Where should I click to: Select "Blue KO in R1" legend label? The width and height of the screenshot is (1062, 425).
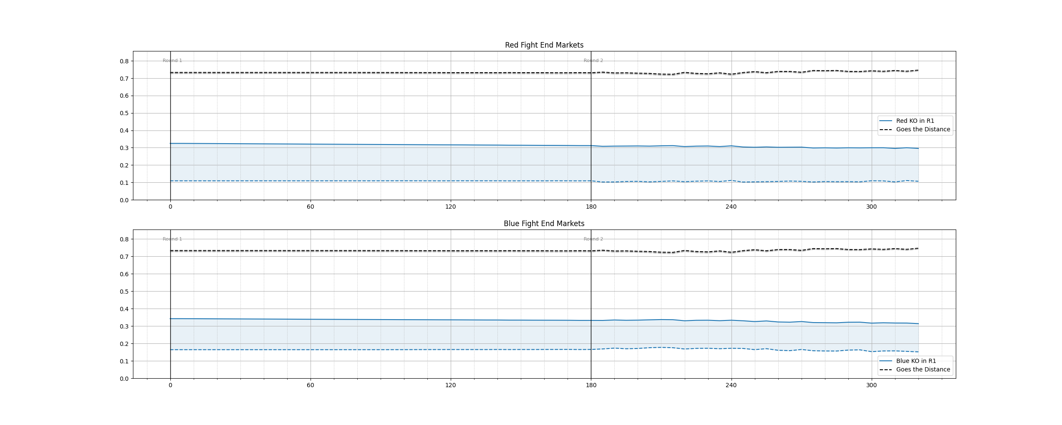(x=916, y=361)
